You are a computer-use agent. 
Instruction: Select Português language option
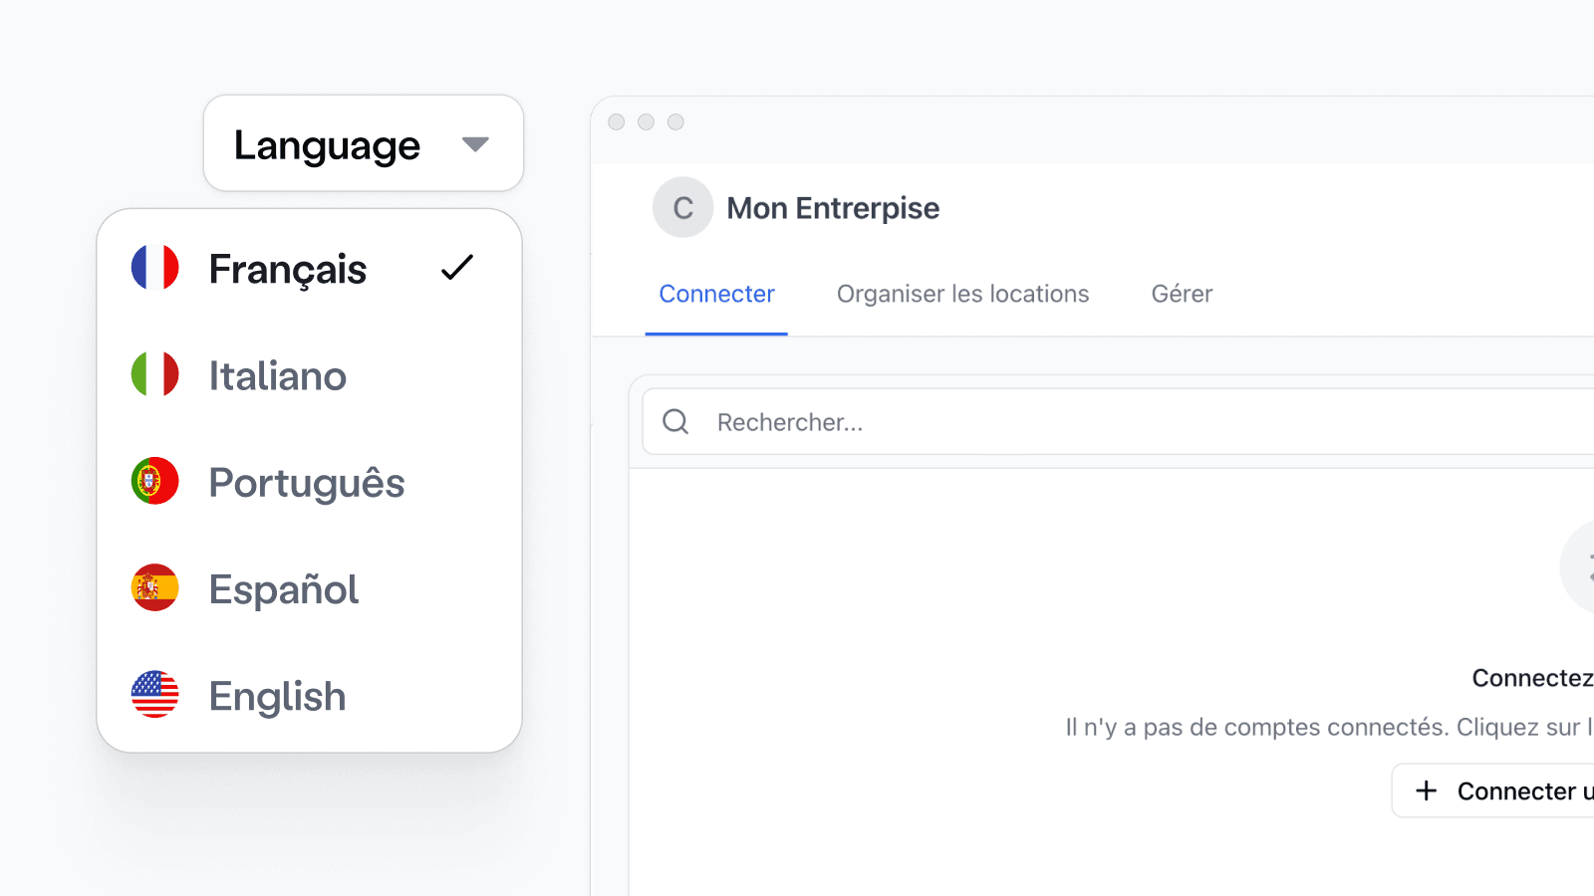[x=309, y=483]
